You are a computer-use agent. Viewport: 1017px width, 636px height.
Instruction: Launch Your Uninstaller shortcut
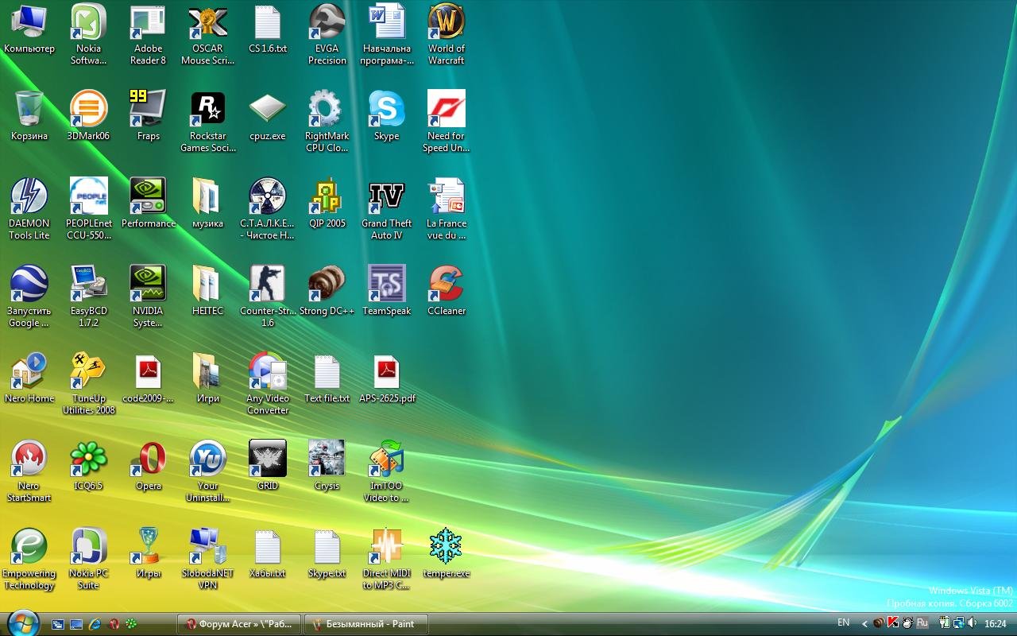(208, 459)
